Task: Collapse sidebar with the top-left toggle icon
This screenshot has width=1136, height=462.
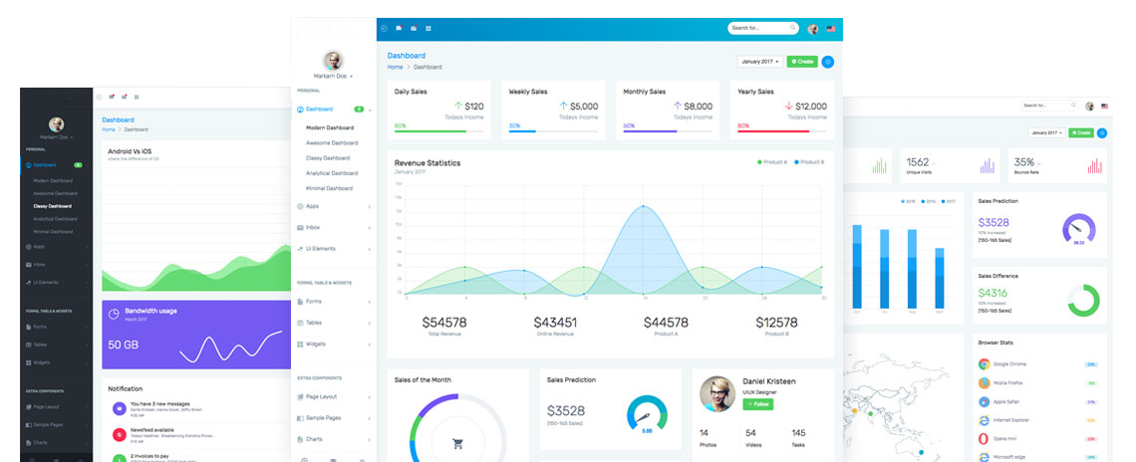Action: click(x=385, y=29)
